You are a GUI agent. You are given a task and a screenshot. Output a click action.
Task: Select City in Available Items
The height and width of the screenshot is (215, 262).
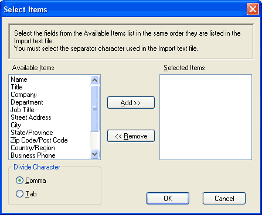(x=16, y=125)
